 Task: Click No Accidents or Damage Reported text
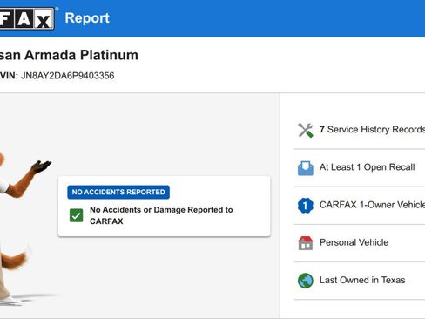(161, 215)
